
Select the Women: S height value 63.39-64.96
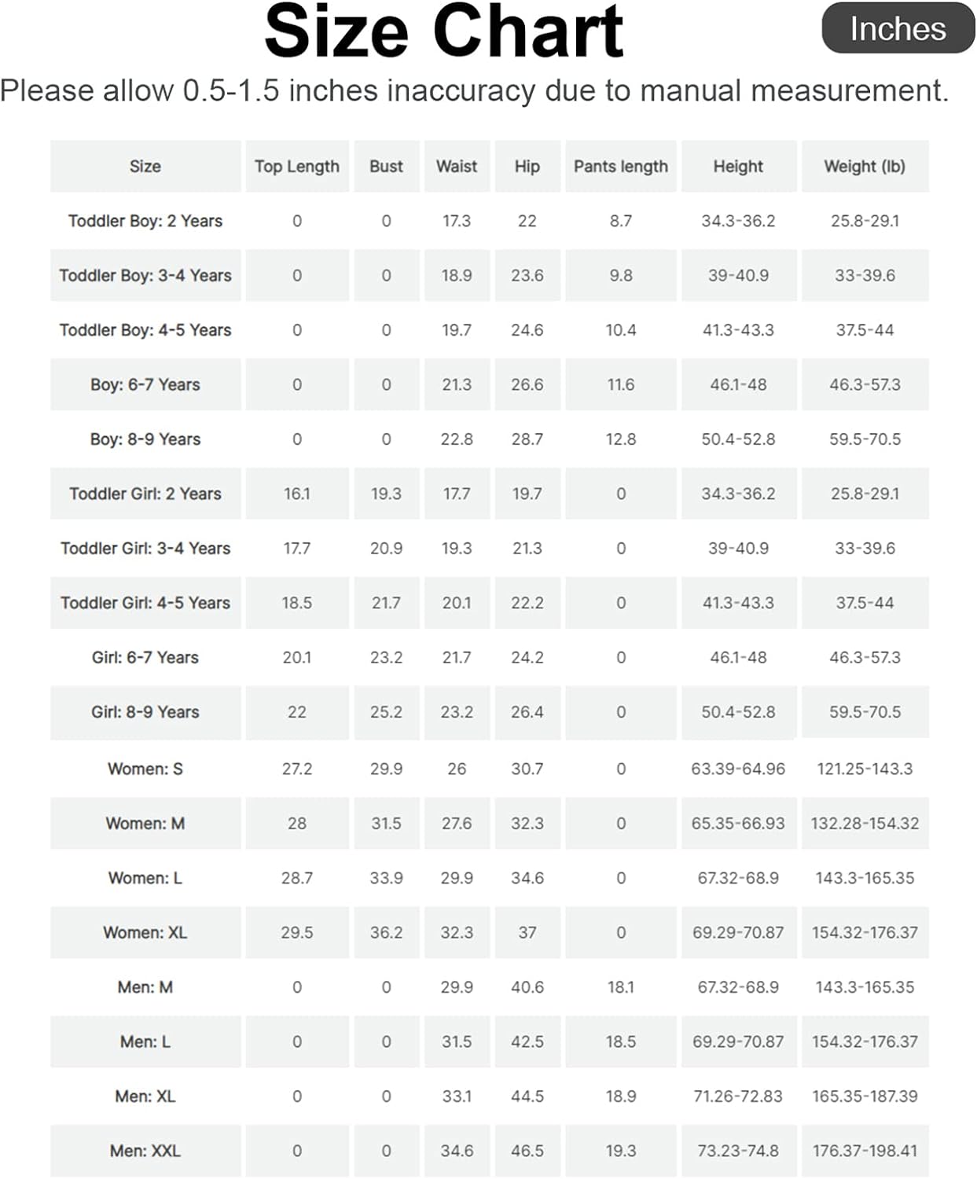[x=738, y=769]
